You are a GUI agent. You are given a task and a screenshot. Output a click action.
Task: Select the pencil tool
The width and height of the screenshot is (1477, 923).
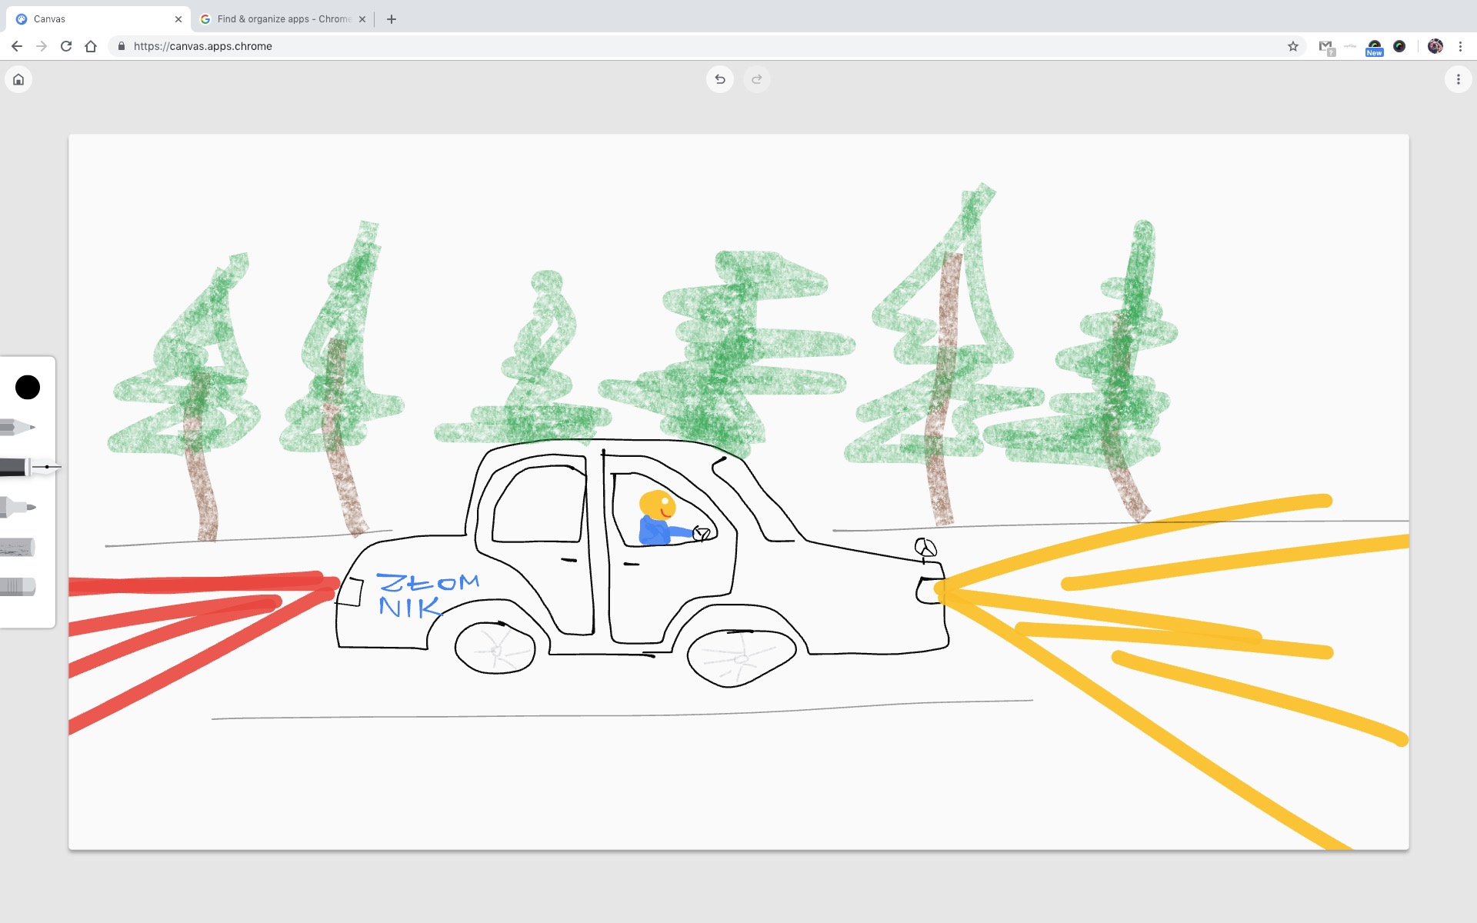pos(18,427)
